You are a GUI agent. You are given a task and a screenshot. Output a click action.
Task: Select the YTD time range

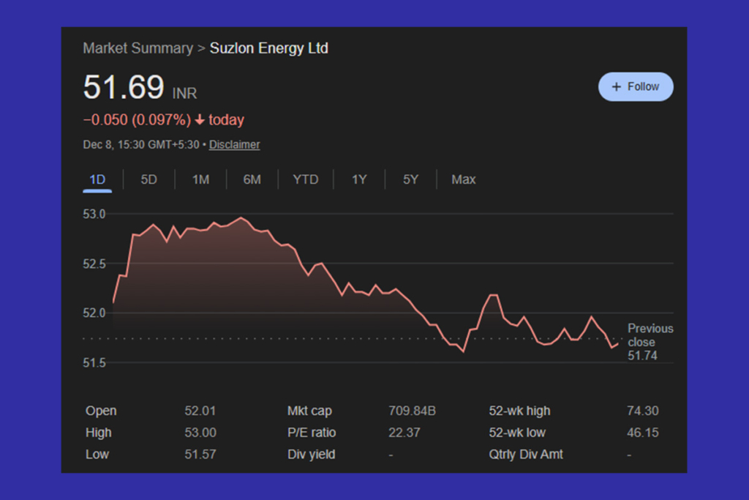point(305,179)
